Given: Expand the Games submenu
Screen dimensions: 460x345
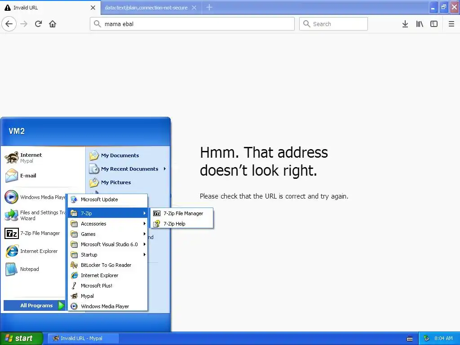Looking at the screenshot, I should (x=108, y=234).
